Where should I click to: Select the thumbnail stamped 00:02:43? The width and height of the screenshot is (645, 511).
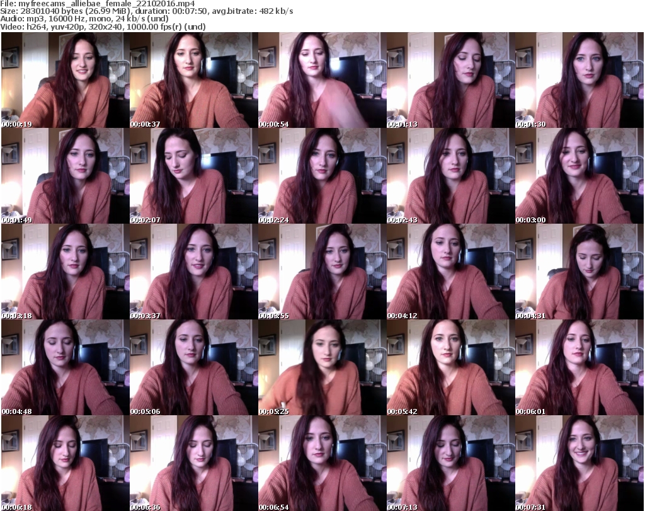(450, 176)
